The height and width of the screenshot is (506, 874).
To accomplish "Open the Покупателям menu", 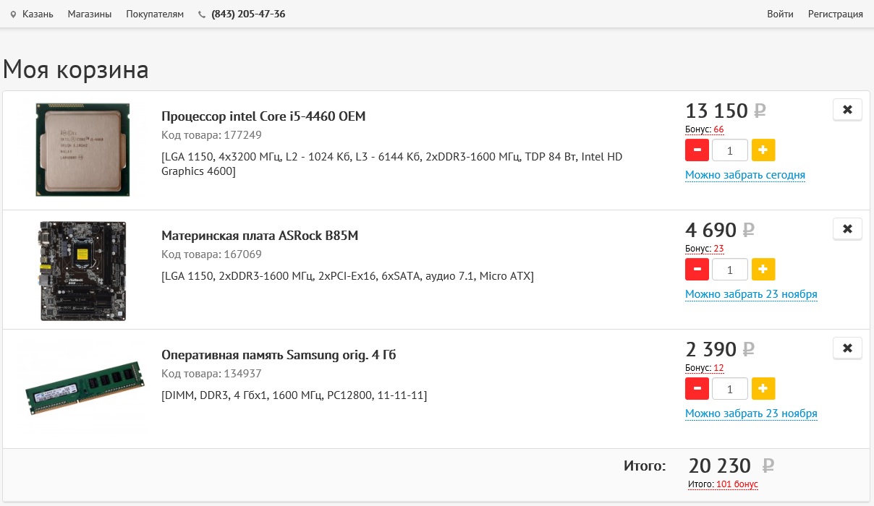I will [155, 14].
